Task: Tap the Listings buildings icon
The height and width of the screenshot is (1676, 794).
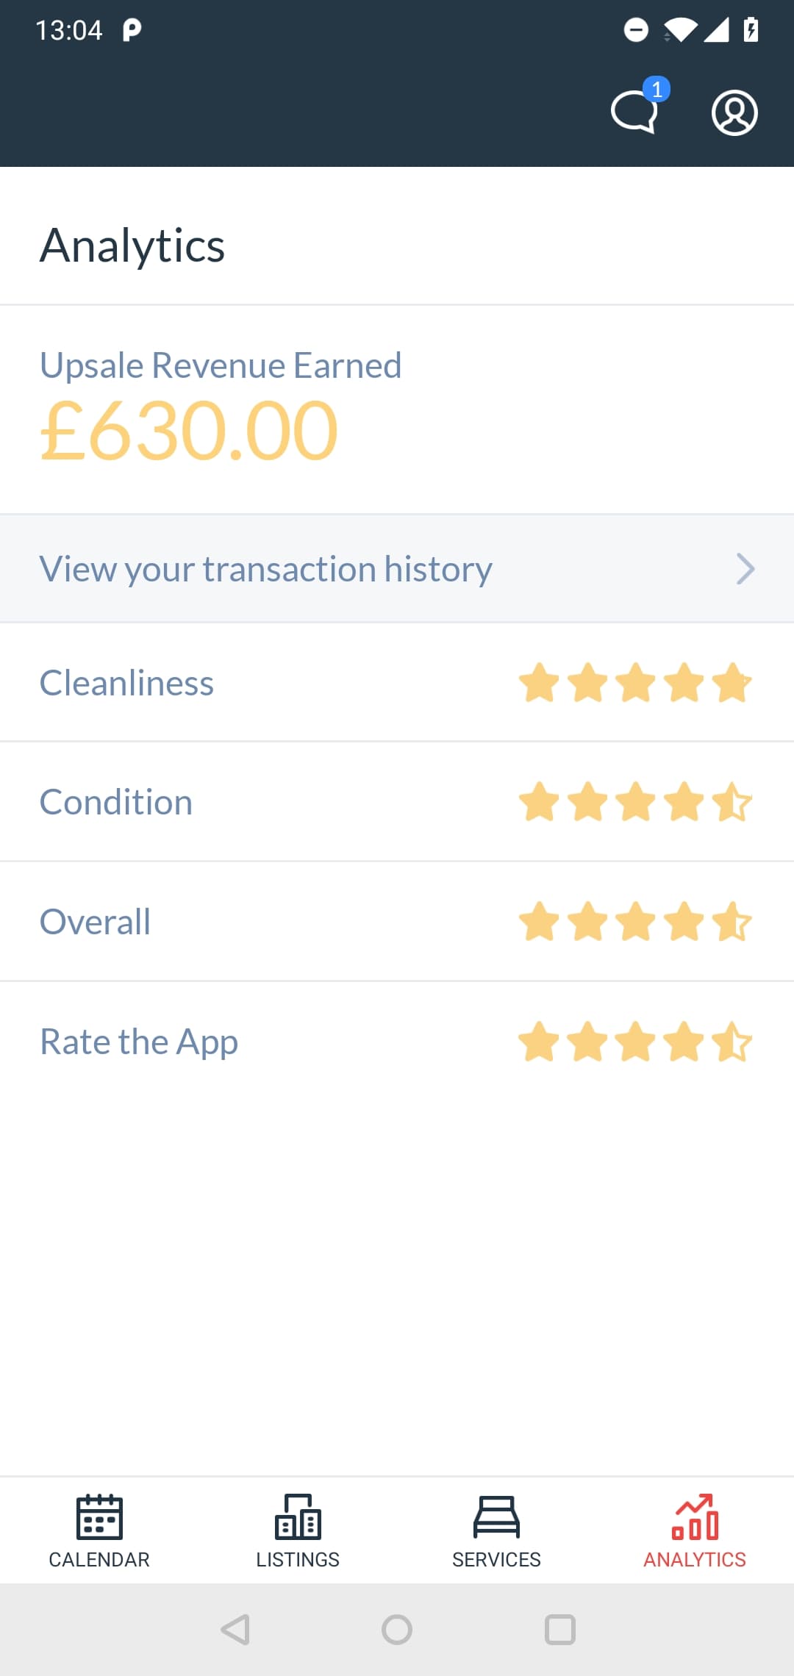Action: tap(298, 1516)
